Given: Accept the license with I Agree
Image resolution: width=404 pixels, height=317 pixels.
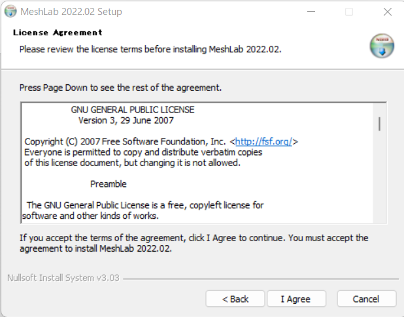Looking at the screenshot, I should [296, 299].
